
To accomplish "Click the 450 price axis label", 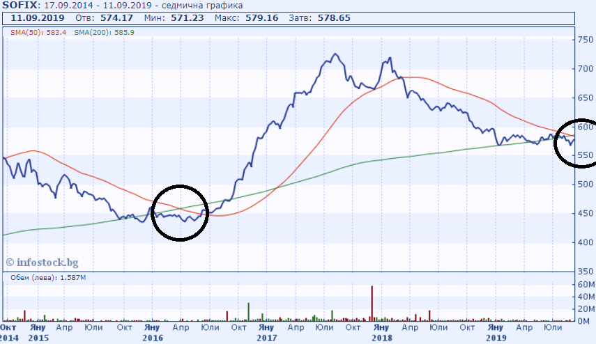I will (586, 213).
